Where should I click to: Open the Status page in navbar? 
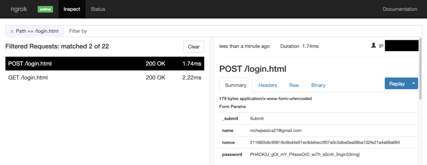pos(98,9)
